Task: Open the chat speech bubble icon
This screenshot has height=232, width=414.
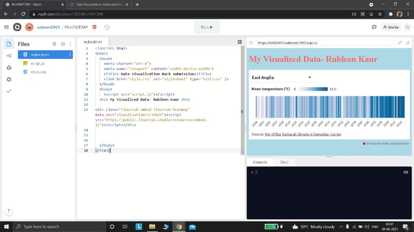Action: click(374, 27)
